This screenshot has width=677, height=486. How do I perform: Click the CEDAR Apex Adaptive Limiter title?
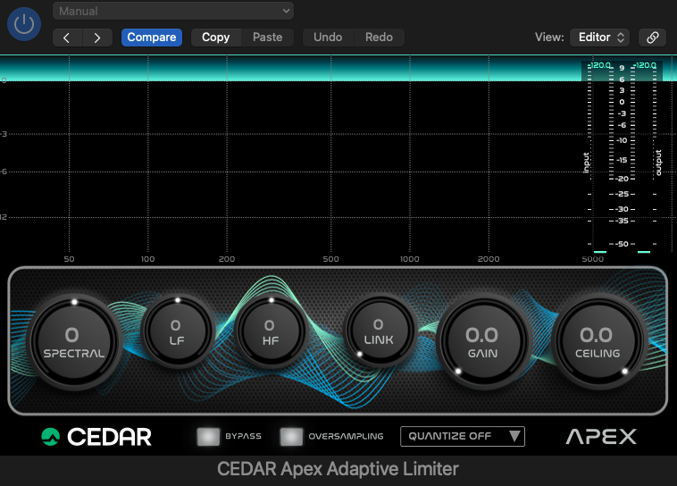tap(338, 469)
